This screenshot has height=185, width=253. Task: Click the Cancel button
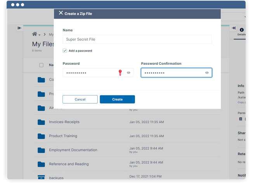tap(80, 99)
